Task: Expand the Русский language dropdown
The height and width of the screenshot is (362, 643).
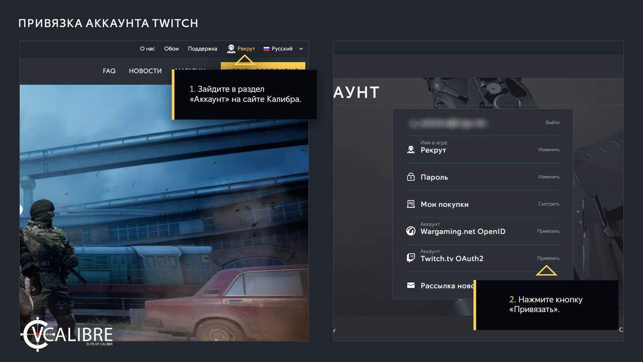Action: click(x=282, y=49)
